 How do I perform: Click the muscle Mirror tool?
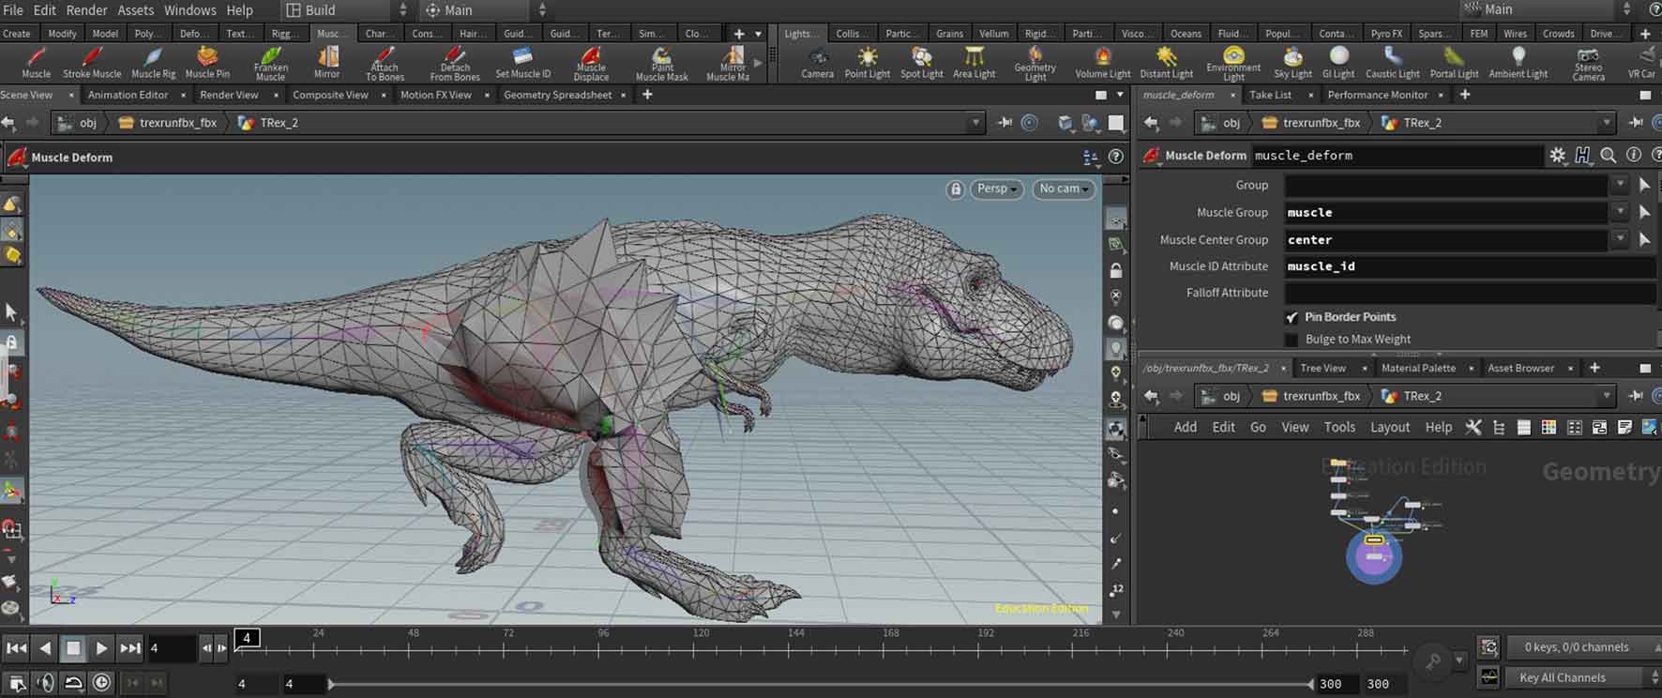pos(326,63)
